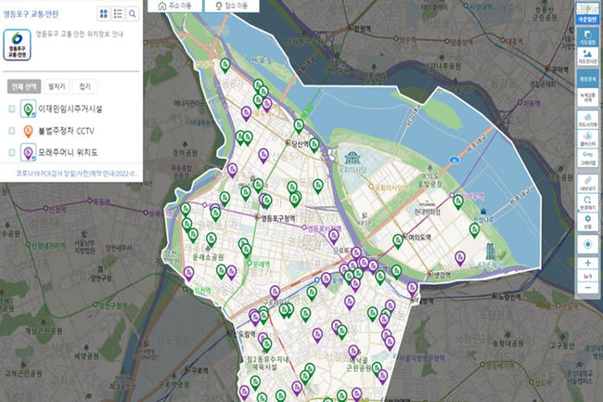The image size is (603, 402).
Task: Enable the 이재민임시주거시설 layer checkbox
Action: 11,109
